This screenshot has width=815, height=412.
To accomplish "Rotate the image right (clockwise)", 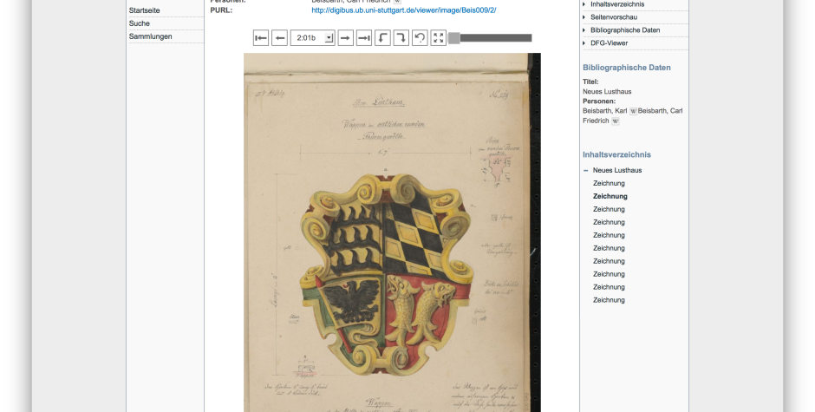I will 401,38.
